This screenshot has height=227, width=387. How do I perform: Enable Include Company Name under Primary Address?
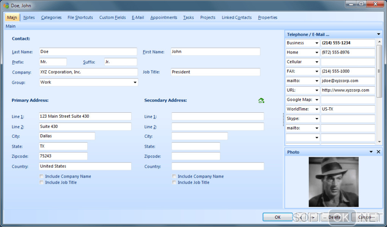click(x=41, y=176)
